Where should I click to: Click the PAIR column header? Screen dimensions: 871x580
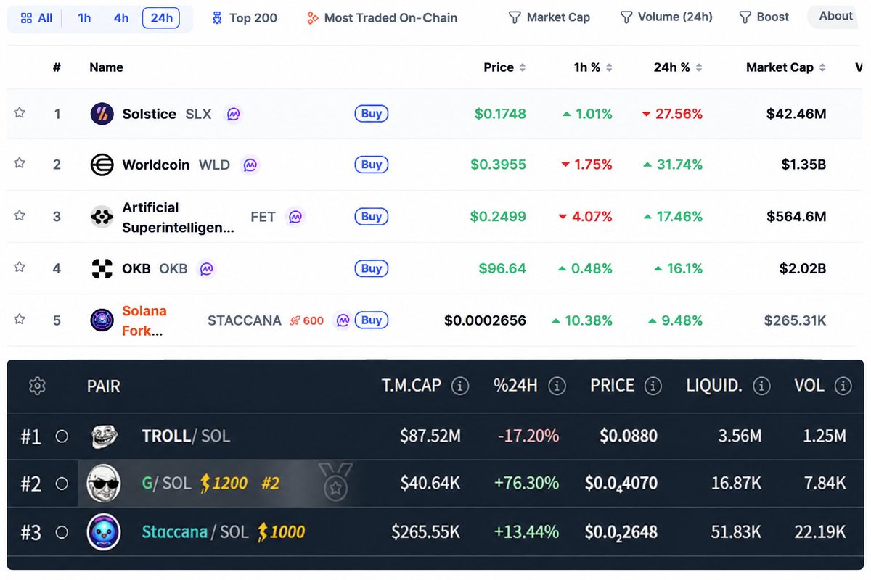(x=104, y=386)
